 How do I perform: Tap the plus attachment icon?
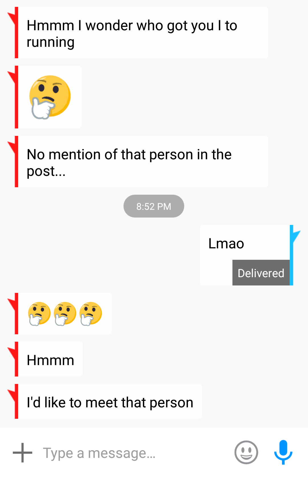click(x=23, y=452)
